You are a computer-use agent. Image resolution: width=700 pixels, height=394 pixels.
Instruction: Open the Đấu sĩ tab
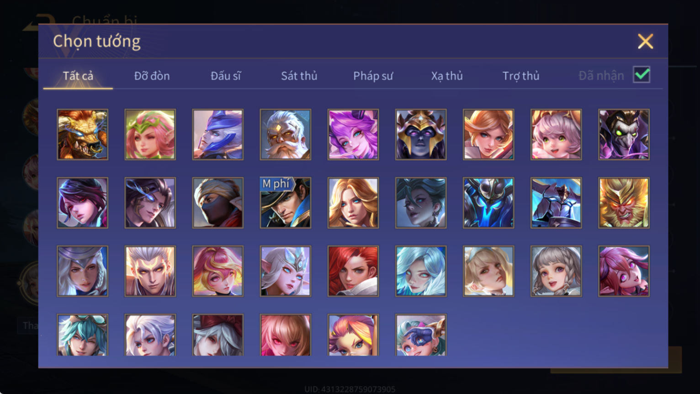[x=226, y=76]
